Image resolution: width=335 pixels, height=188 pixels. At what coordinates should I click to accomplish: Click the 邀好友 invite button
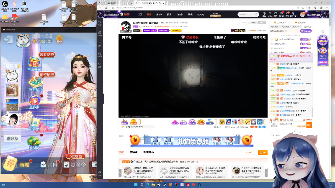12,139
